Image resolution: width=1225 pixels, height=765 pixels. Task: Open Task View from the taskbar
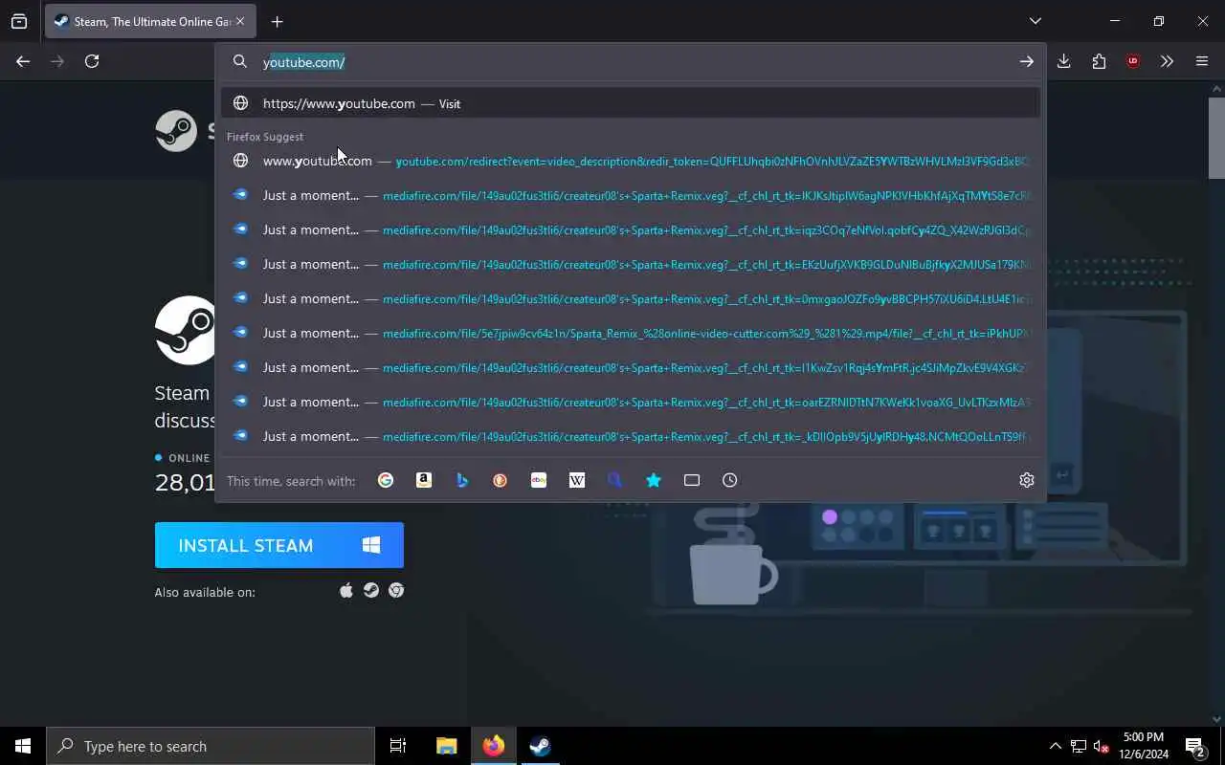click(398, 746)
